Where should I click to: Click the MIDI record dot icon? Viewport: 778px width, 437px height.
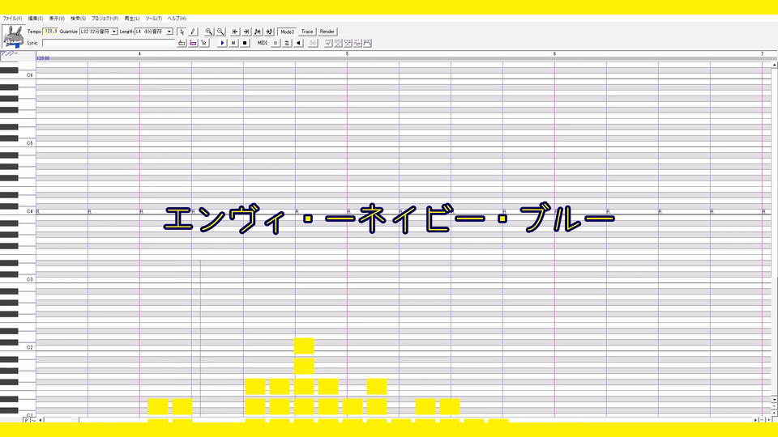(x=276, y=43)
